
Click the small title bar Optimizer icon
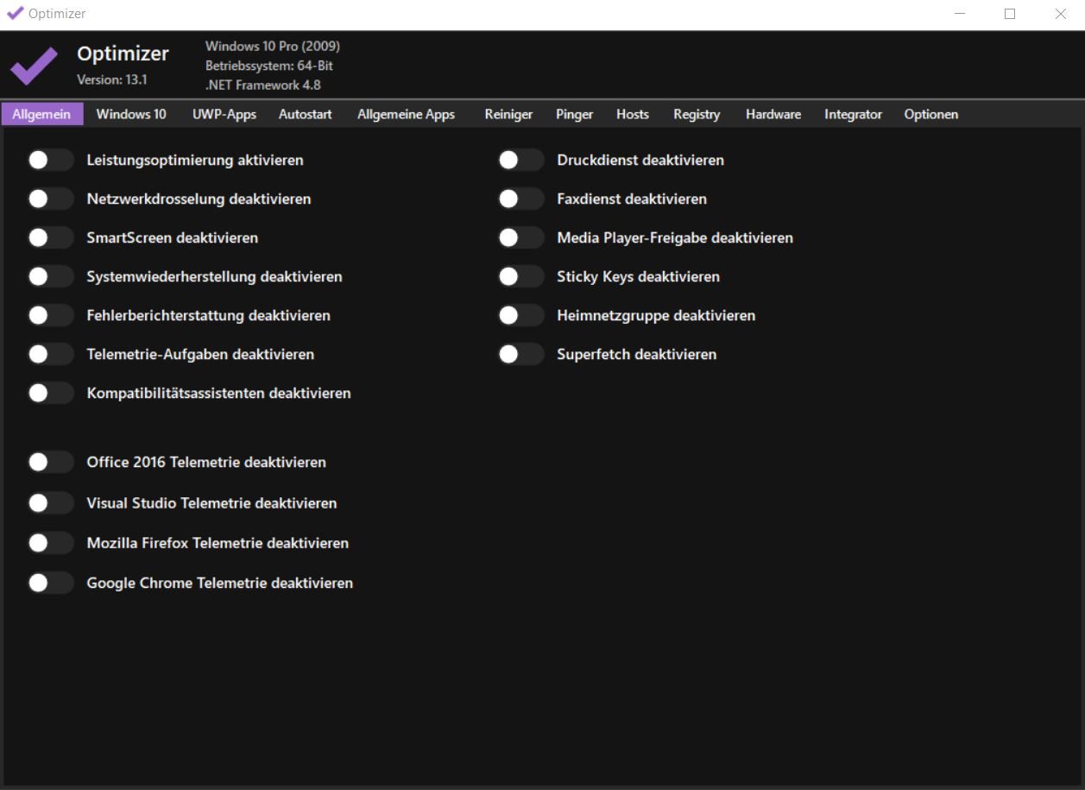15,13
